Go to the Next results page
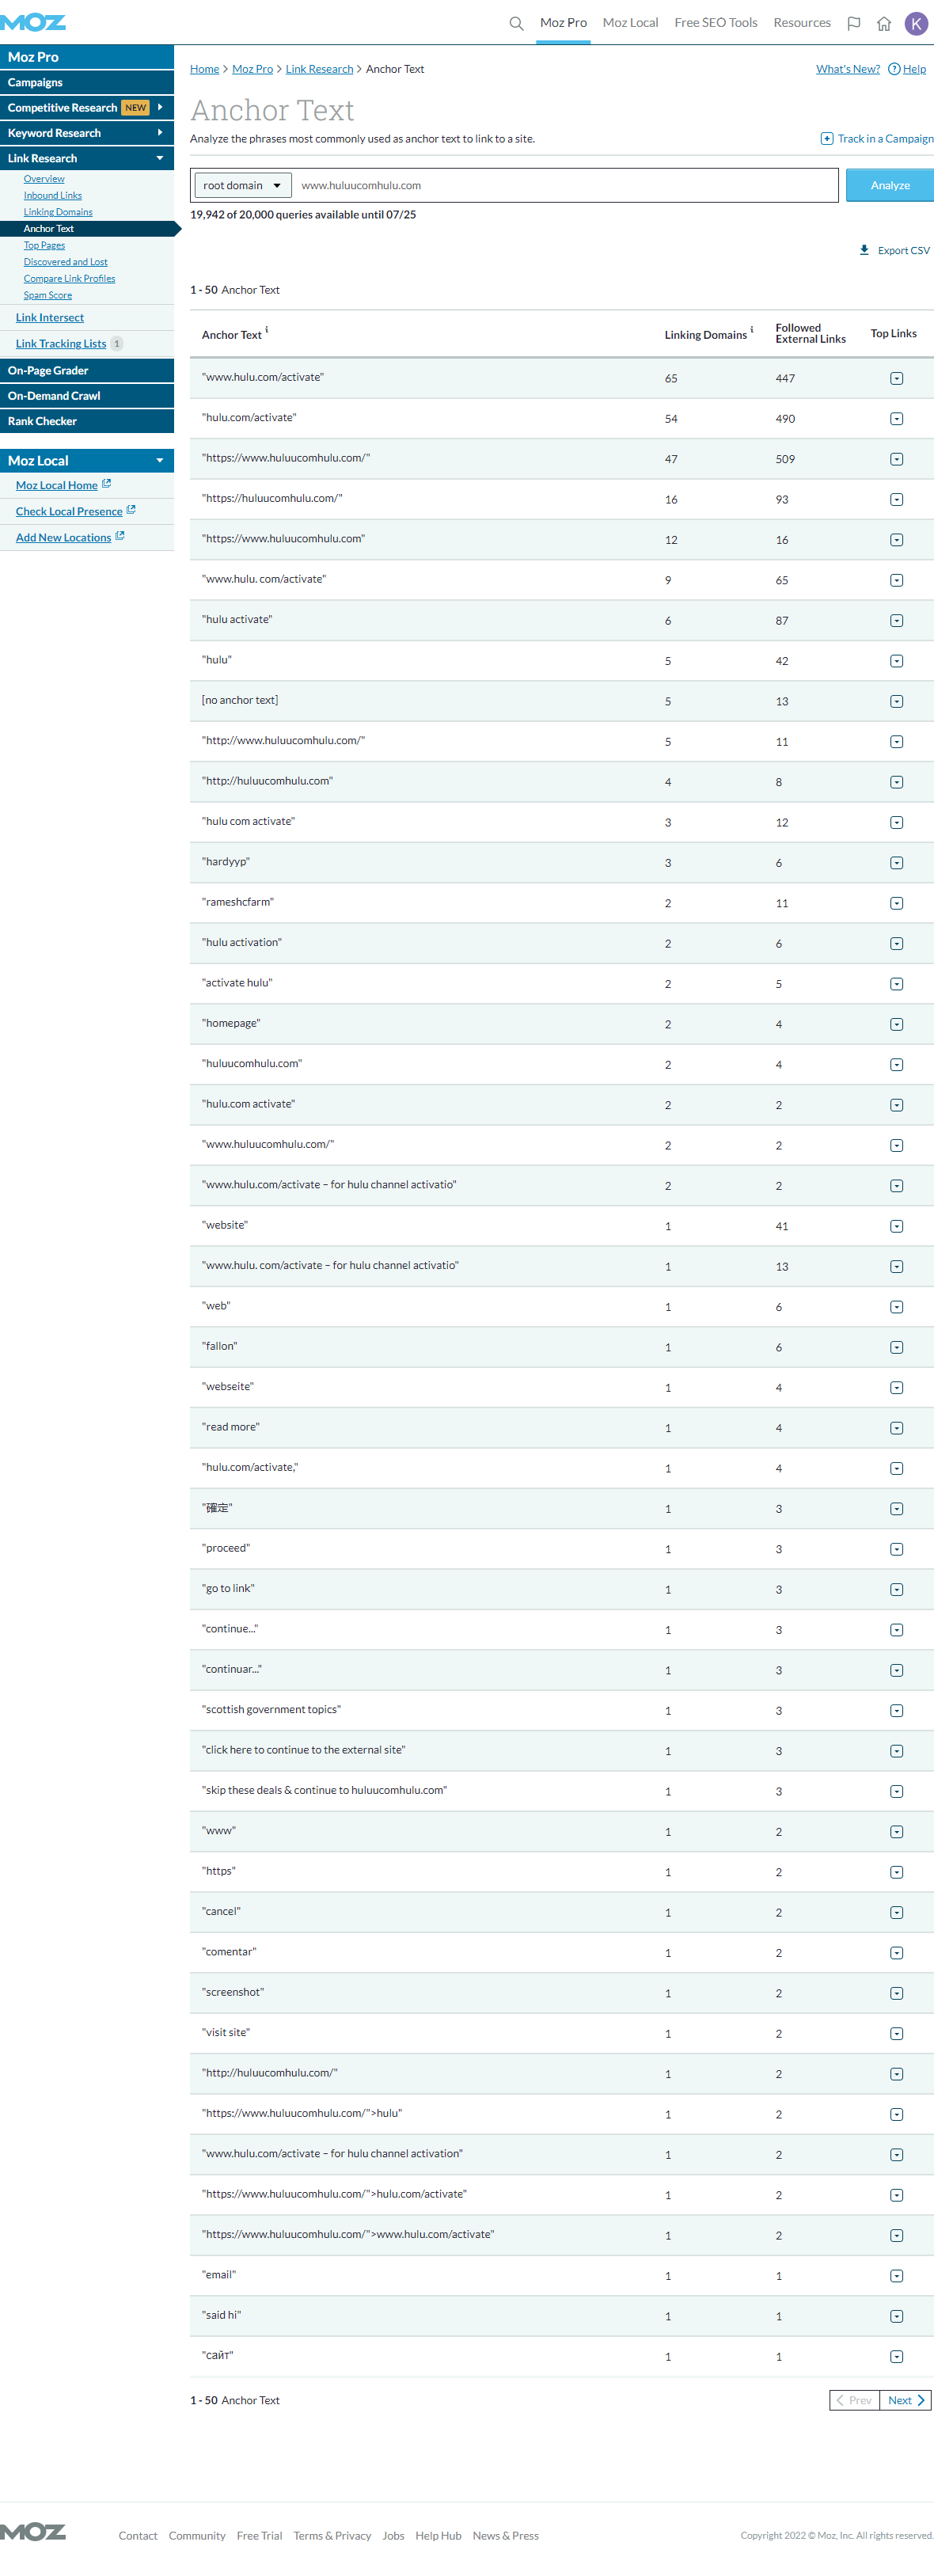This screenshot has height=2576, width=934. click(905, 2400)
